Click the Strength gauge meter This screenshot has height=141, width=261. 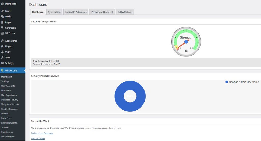[186, 42]
